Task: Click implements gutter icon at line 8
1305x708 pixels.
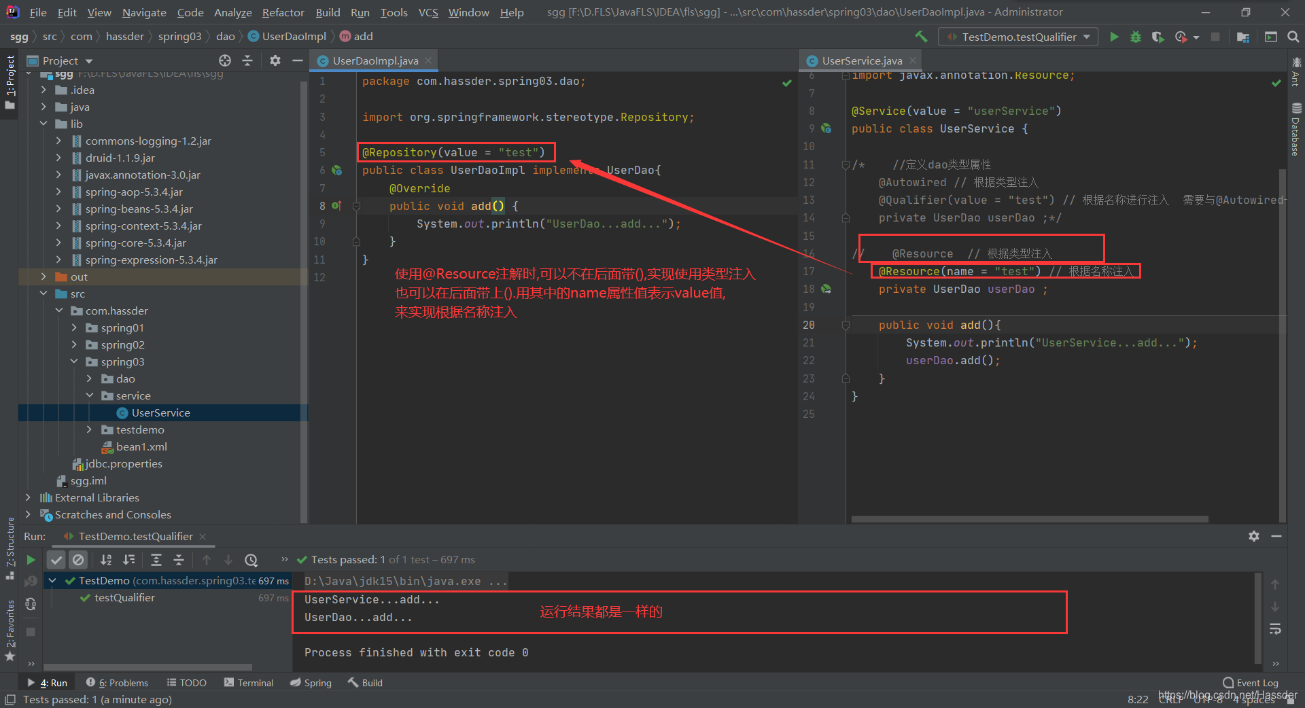Action: tap(336, 205)
